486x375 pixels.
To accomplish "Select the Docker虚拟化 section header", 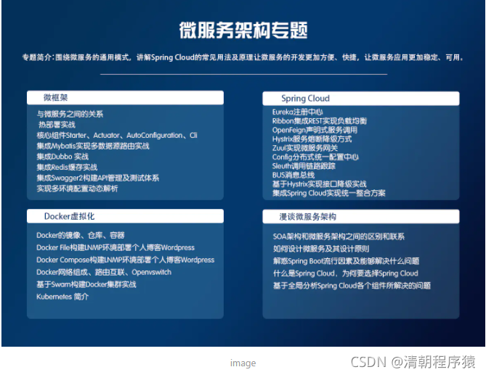I will [x=125, y=216].
